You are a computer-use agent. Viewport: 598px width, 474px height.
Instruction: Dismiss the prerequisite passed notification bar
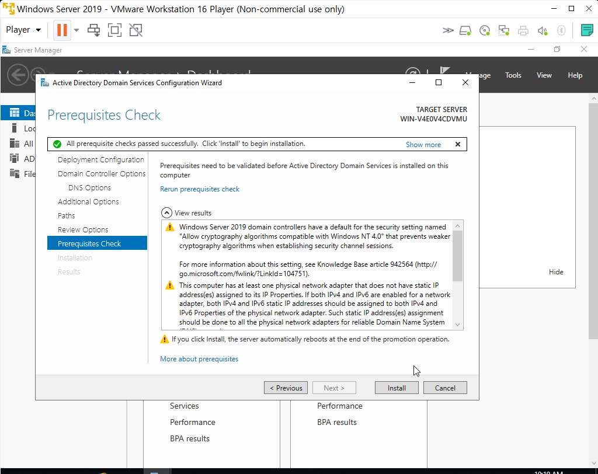(x=458, y=144)
